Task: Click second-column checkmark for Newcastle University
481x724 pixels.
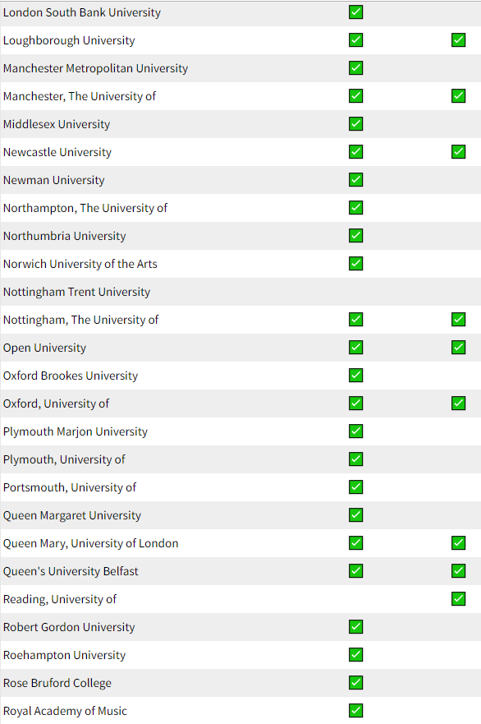Action: point(458,152)
